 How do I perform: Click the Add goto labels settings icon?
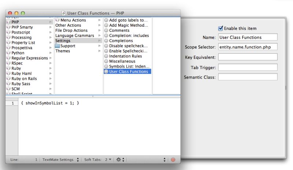(106, 20)
